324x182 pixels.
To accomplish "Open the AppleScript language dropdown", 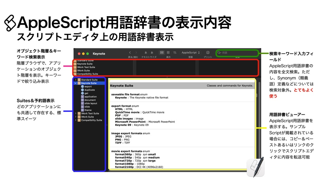I will (190, 52).
